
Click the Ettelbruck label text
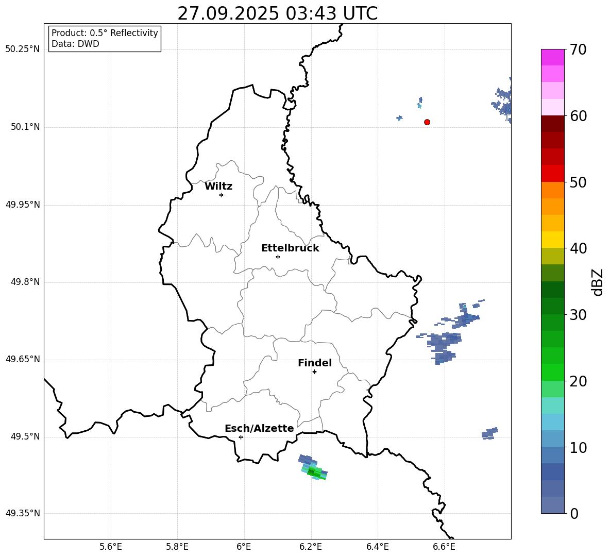coord(290,248)
